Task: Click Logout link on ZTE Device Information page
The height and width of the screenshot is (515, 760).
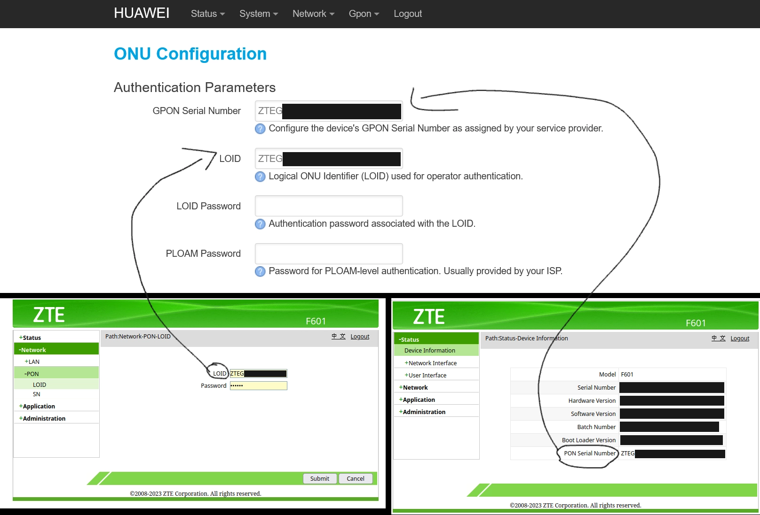Action: click(x=740, y=338)
